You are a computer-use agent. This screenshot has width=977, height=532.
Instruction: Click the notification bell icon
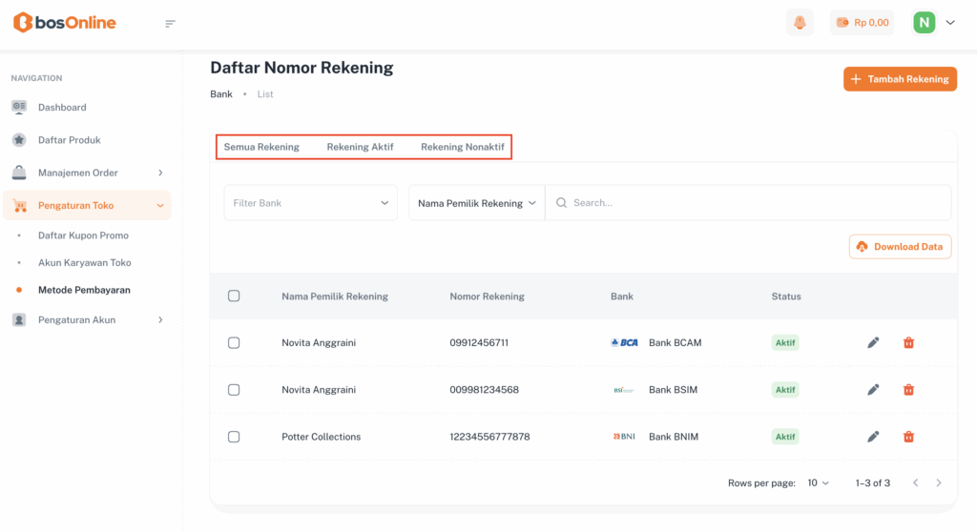point(800,23)
